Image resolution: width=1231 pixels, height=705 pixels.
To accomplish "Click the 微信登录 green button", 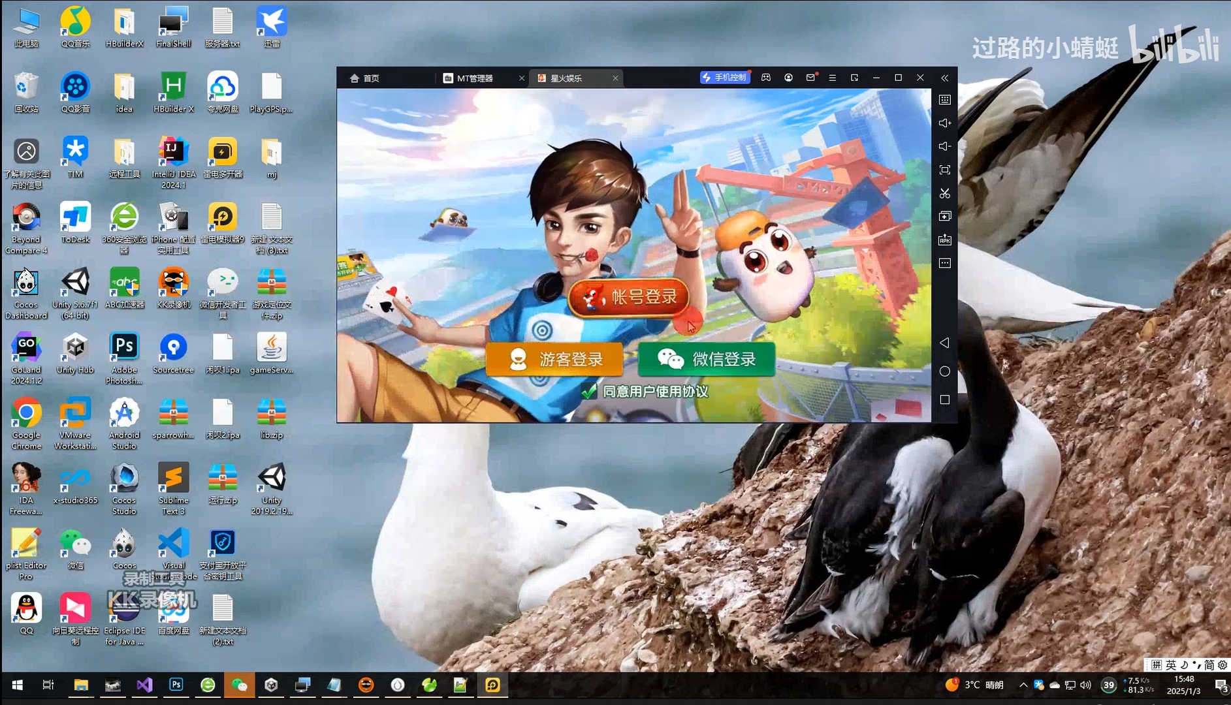I will tap(707, 359).
